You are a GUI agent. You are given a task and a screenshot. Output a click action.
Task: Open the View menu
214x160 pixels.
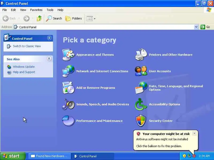point(23,10)
